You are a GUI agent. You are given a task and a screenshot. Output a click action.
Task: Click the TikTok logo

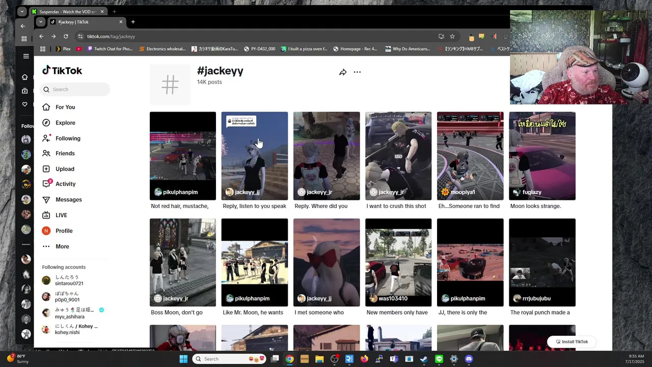(62, 70)
